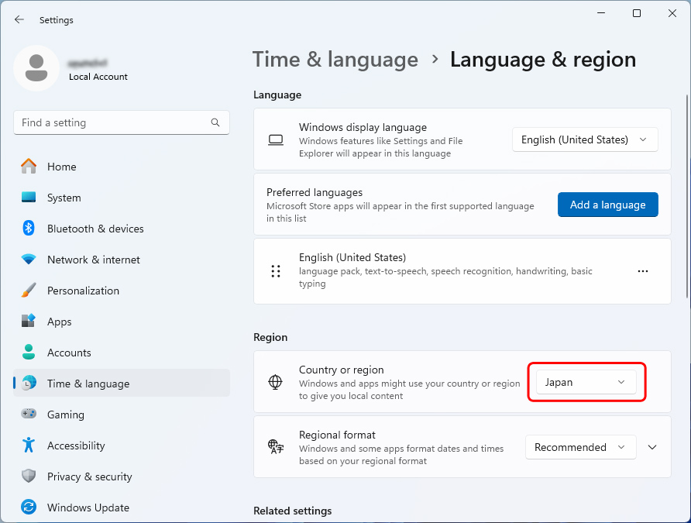This screenshot has height=523, width=691.
Task: Click the System monitor icon
Action: tap(29, 198)
